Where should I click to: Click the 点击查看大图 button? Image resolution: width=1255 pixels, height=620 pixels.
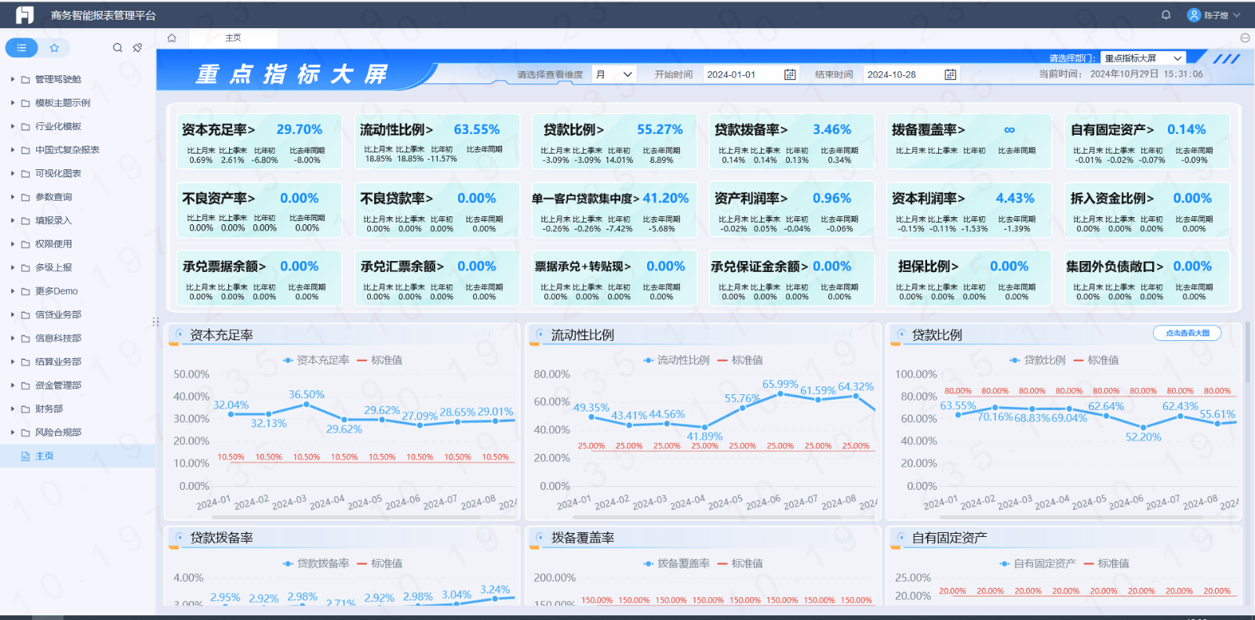click(x=1187, y=333)
